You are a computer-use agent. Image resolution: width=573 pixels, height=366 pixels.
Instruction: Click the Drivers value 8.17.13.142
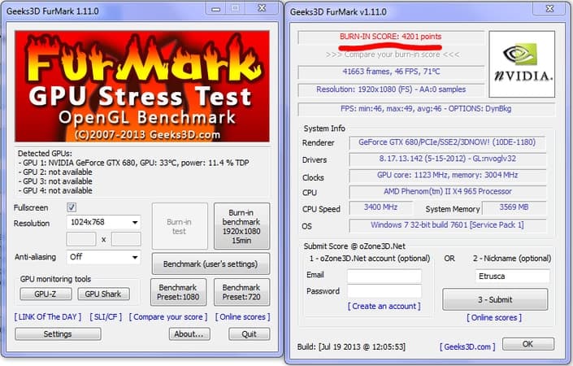click(447, 159)
